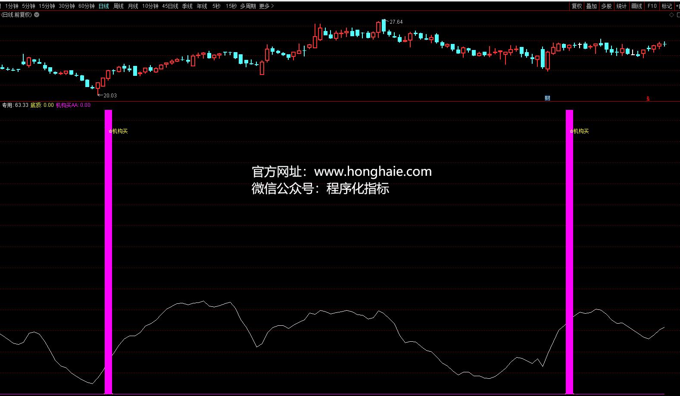Select the 月线 monthly period
This screenshot has width=680, height=396.
(133, 6)
